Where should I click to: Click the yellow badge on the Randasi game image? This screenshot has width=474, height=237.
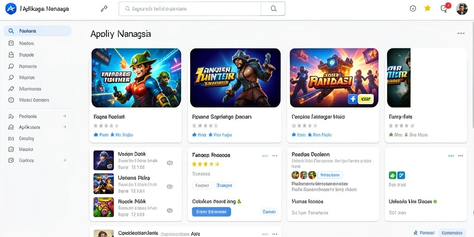point(366,99)
